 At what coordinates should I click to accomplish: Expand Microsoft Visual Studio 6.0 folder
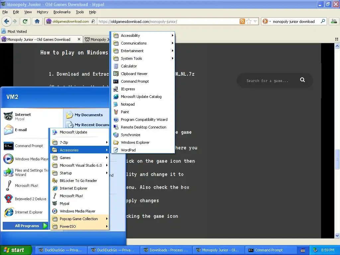pyautogui.click(x=80, y=165)
